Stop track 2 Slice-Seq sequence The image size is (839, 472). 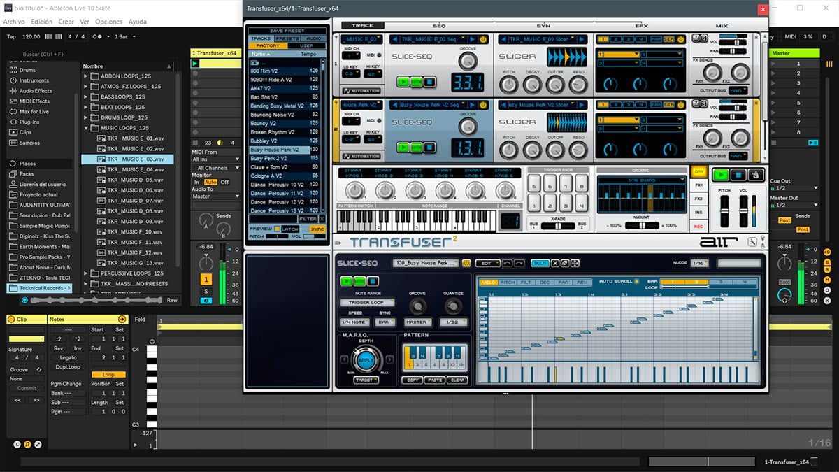(429, 148)
